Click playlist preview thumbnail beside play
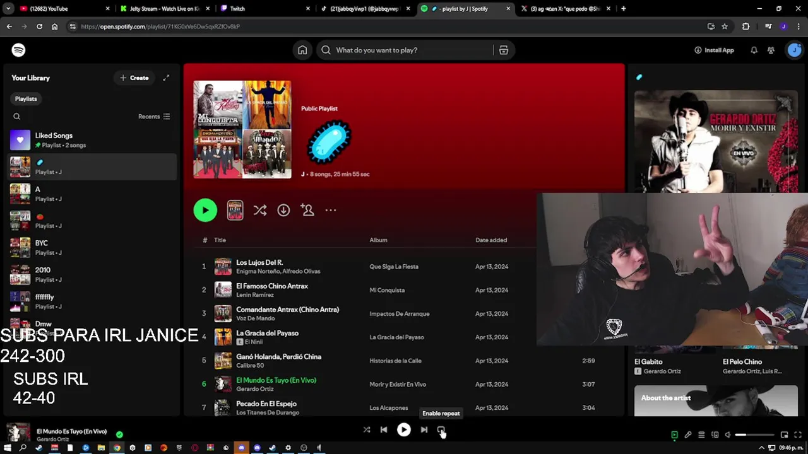Image resolution: width=808 pixels, height=454 pixels. tap(235, 211)
